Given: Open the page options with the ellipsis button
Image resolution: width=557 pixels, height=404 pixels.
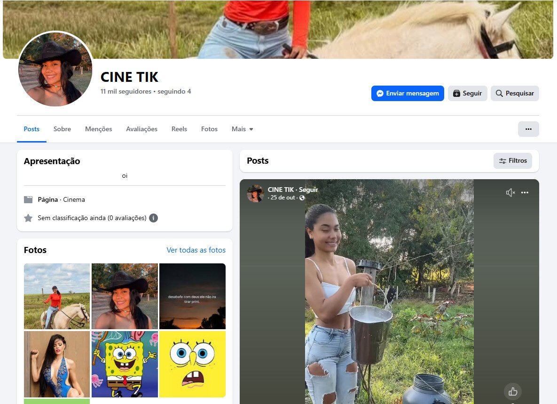Looking at the screenshot, I should (528, 129).
